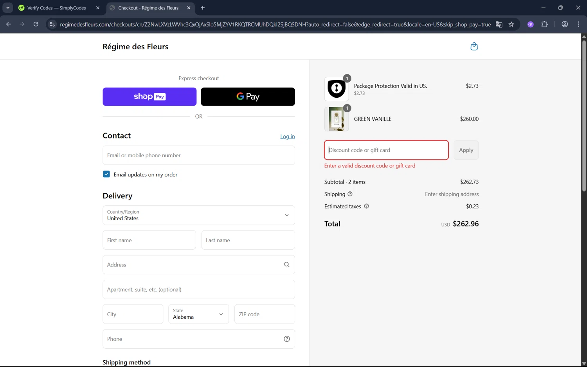Click the GREEN VANILLE product thumbnail
Viewport: 587px width, 367px height.
[x=337, y=119]
